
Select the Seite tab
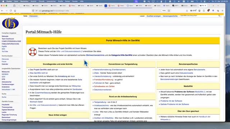pos(25,16)
